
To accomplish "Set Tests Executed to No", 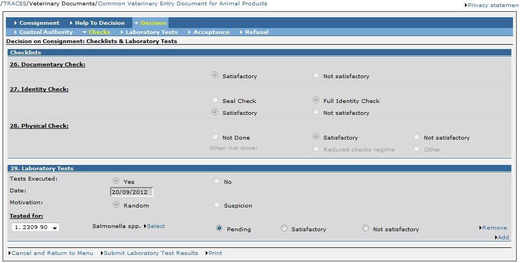I will pyautogui.click(x=217, y=181).
